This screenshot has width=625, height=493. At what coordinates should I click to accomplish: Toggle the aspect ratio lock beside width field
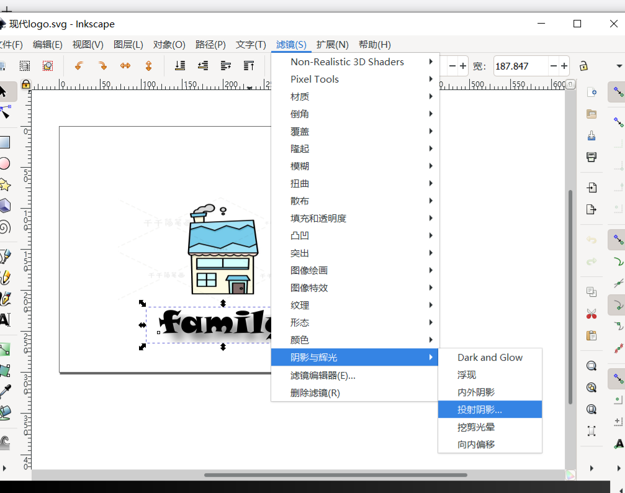[x=584, y=67]
